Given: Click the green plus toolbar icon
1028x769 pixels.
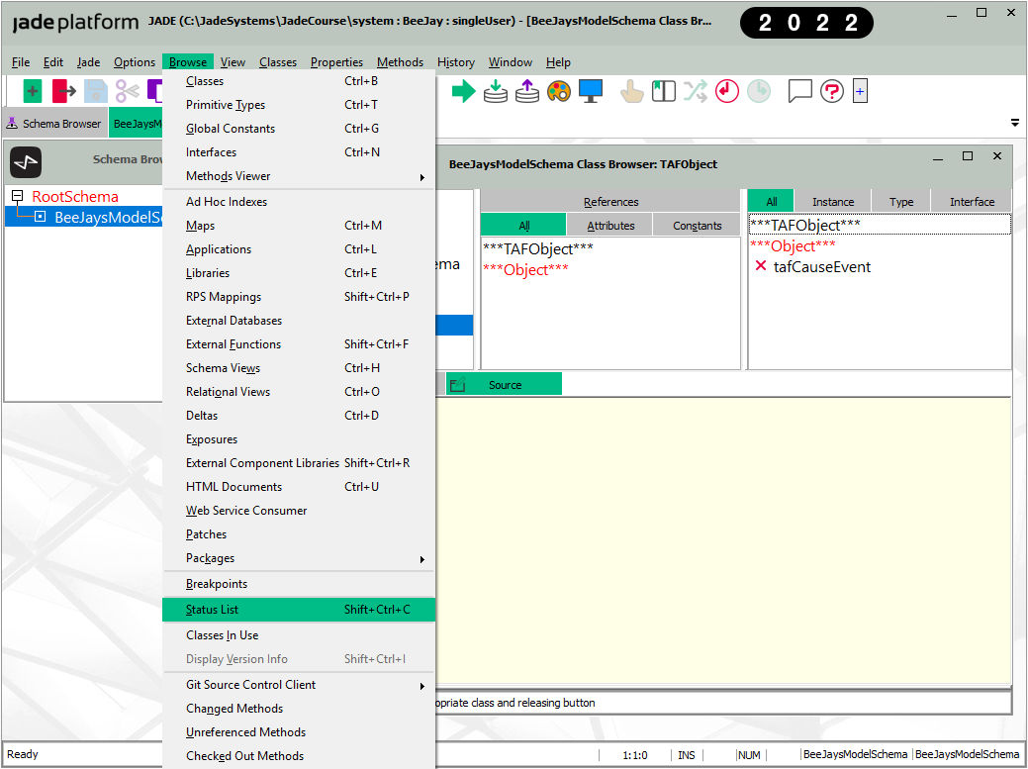Looking at the screenshot, I should (33, 92).
